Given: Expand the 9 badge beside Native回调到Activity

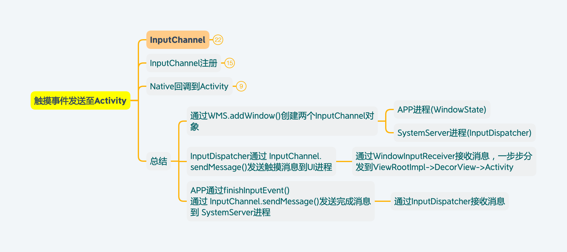Looking at the screenshot, I should pos(241,86).
